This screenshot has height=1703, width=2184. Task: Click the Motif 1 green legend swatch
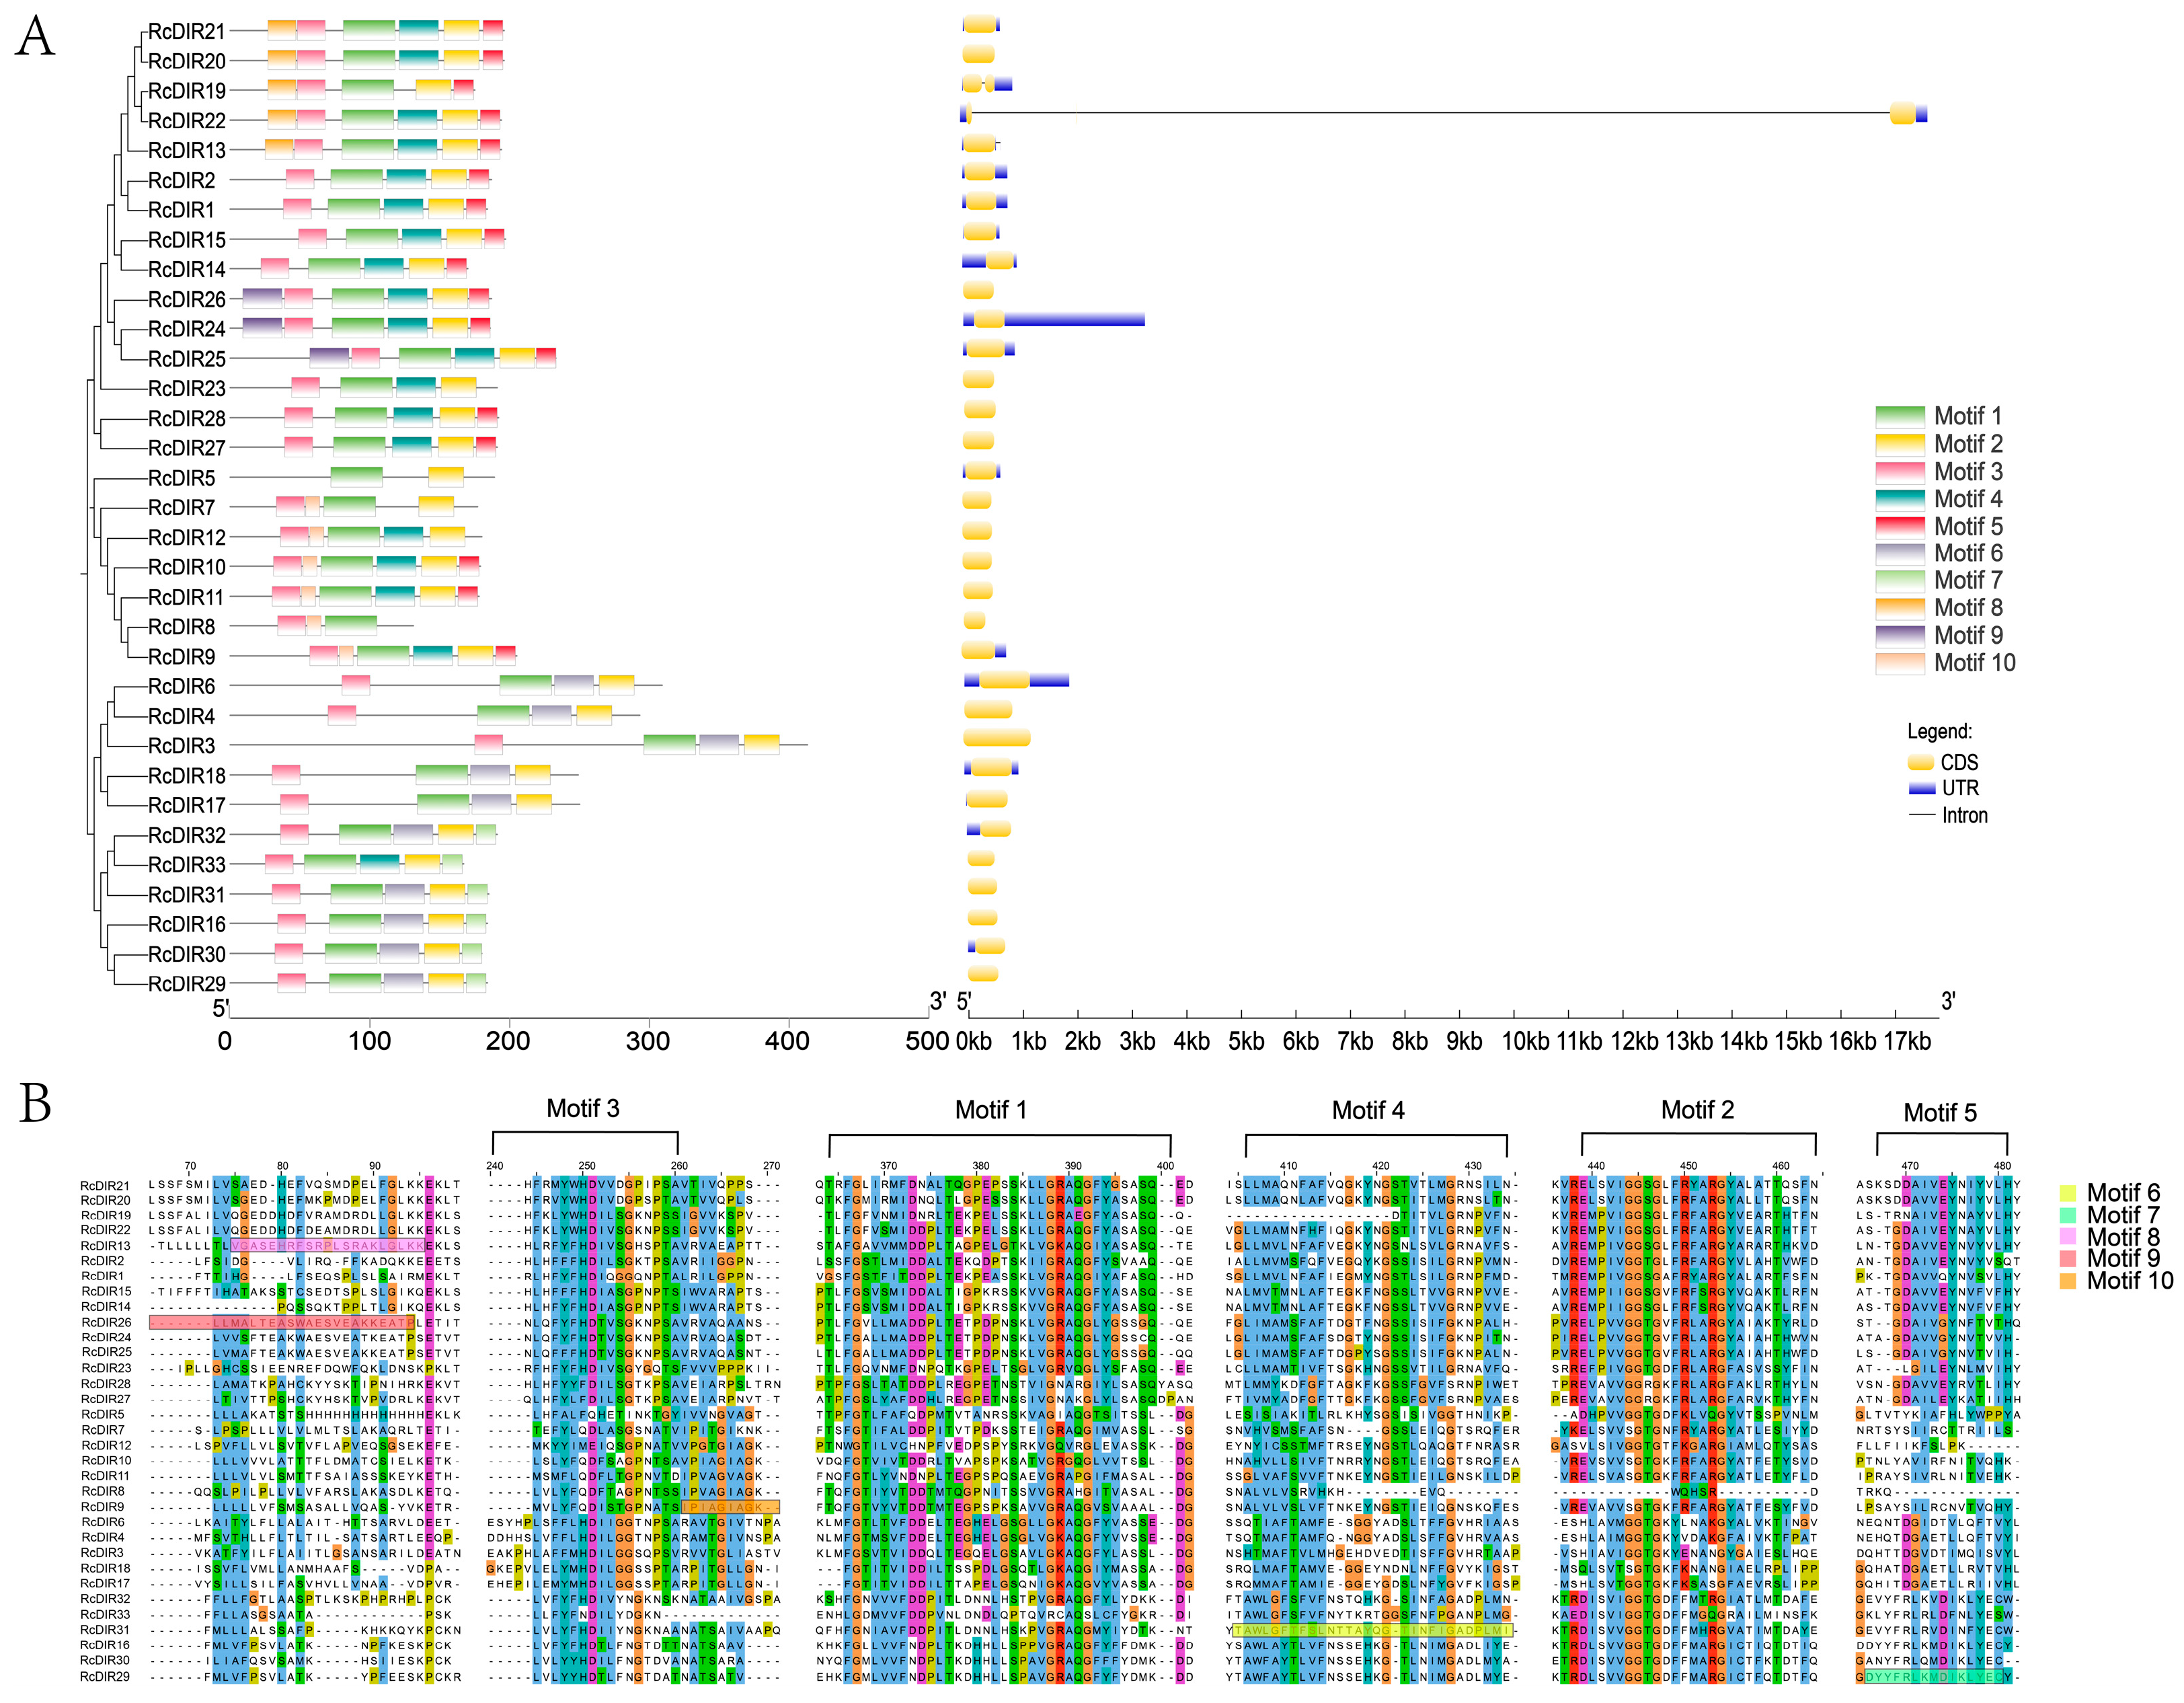coord(1899,417)
